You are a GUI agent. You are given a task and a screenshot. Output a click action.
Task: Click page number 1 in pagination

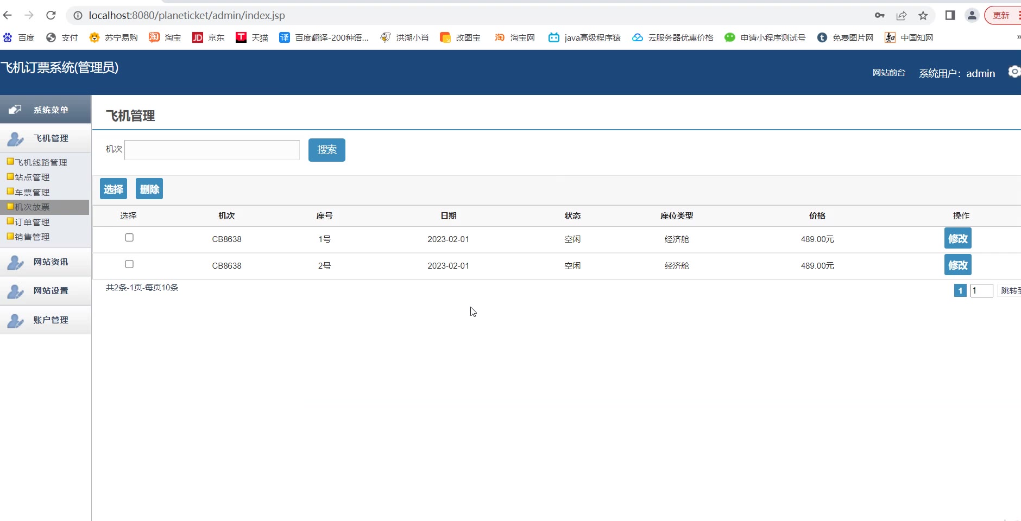(960, 290)
